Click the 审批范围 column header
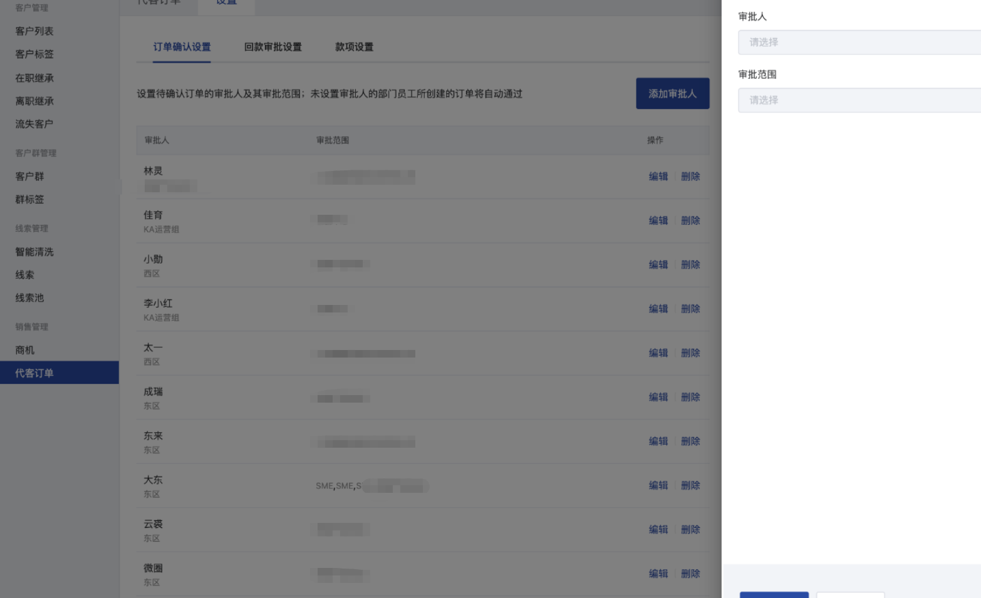Screen dimensions: 981x598 coord(333,140)
